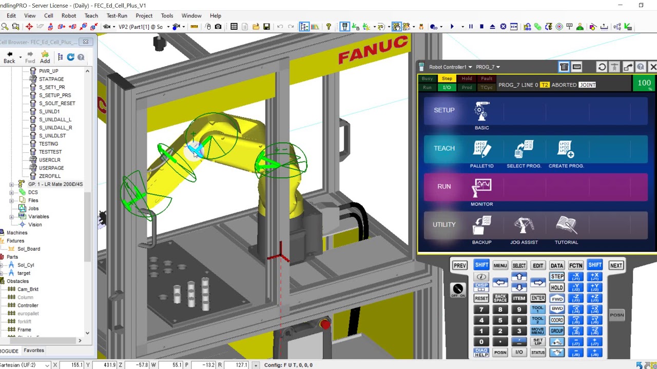Click the Step status indicator

(x=447, y=79)
